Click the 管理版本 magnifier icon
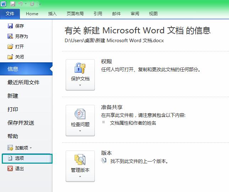The height and width of the screenshot is (192, 229). pyautogui.click(x=80, y=159)
